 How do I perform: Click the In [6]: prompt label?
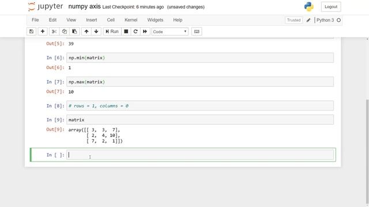click(x=55, y=57)
